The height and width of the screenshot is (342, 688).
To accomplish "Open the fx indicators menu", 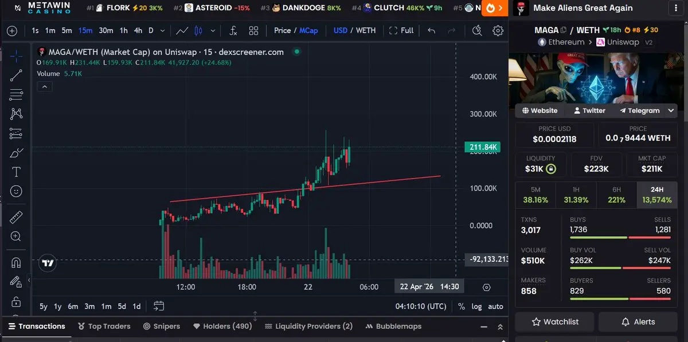I will pos(233,30).
